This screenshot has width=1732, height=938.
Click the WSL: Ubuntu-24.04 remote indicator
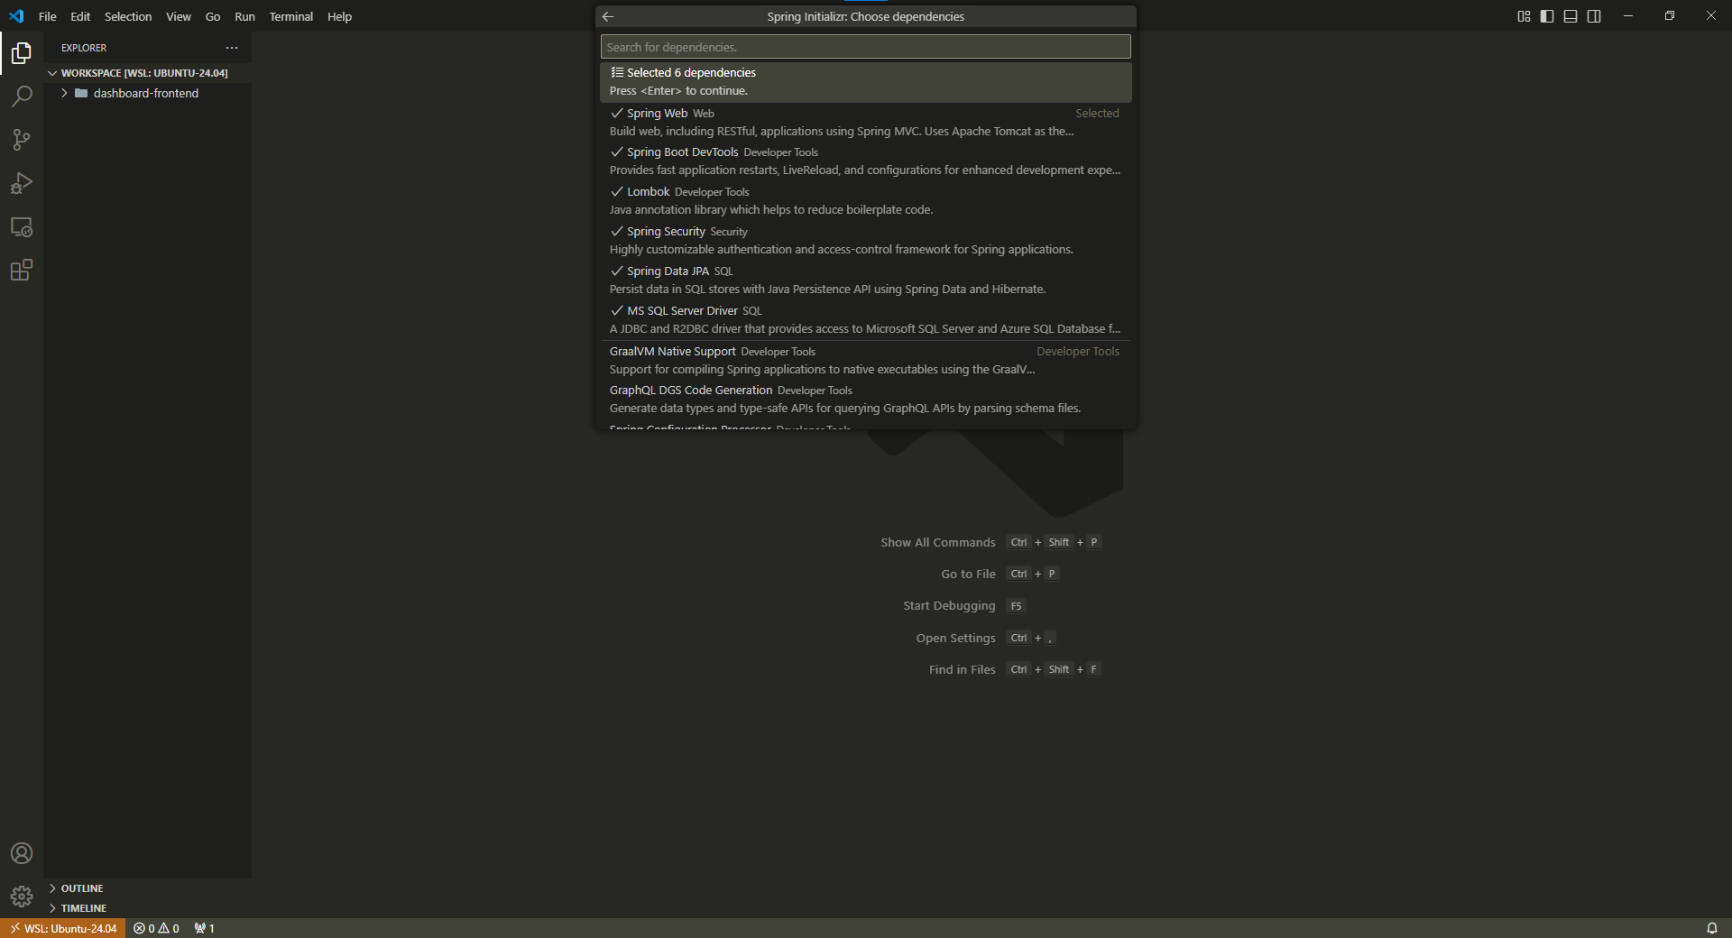pos(62,928)
